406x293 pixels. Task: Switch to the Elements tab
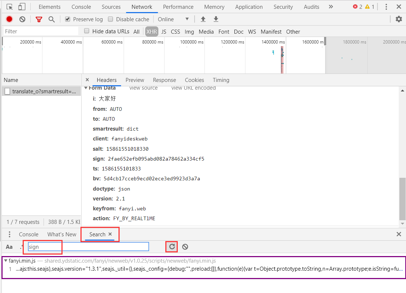[49, 7]
